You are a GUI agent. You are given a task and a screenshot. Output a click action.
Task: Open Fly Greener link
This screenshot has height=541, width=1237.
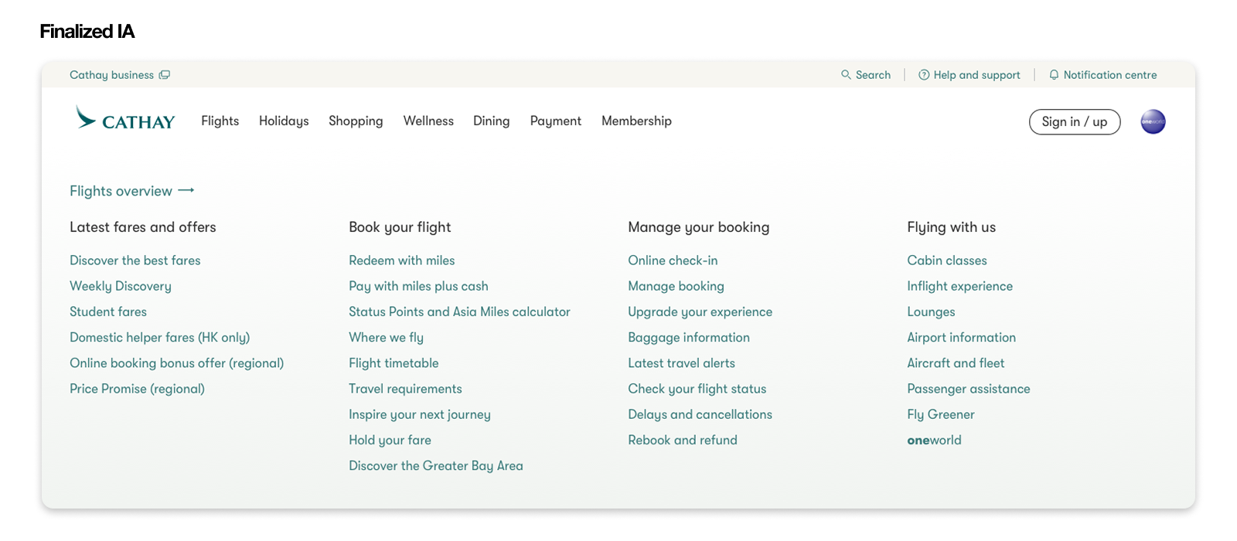pyautogui.click(x=941, y=414)
